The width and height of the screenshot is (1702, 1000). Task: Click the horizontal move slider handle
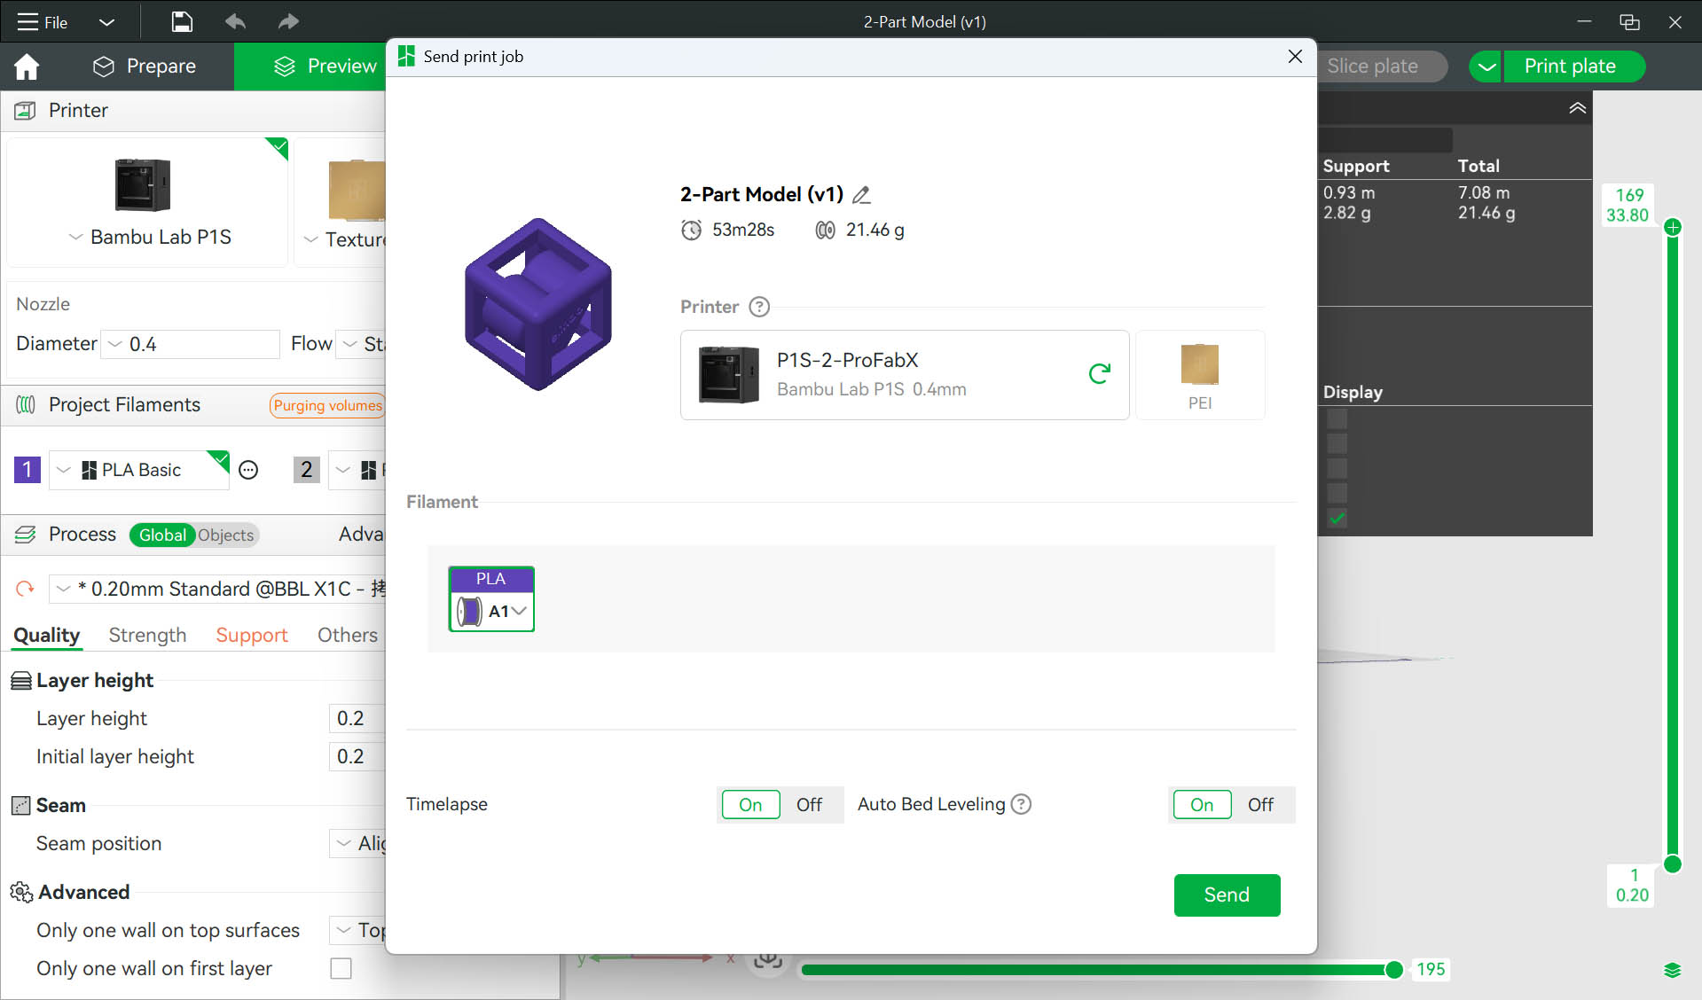1394,970
